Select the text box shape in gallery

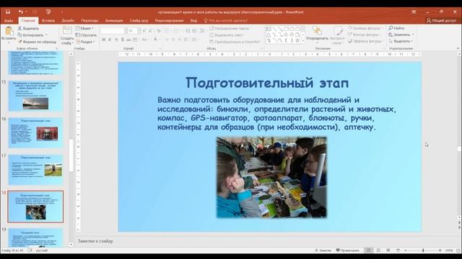click(x=269, y=29)
